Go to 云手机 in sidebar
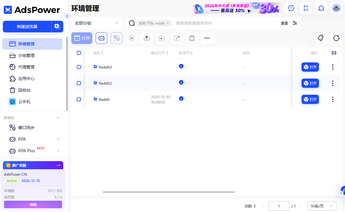The image size is (345, 212). [x=32, y=102]
